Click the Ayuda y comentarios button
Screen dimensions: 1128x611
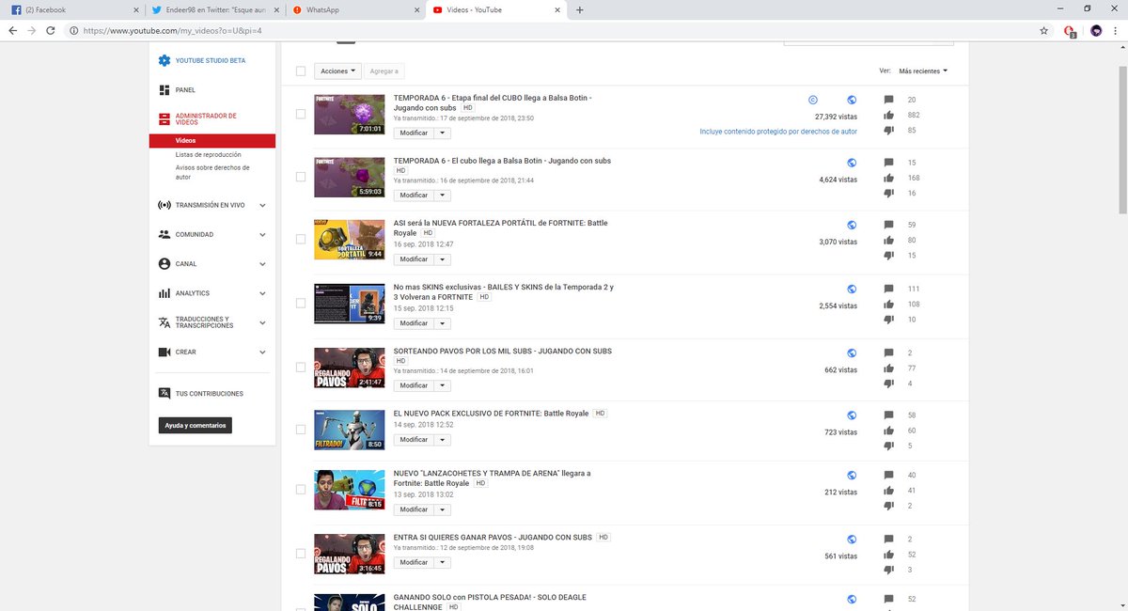click(x=195, y=426)
